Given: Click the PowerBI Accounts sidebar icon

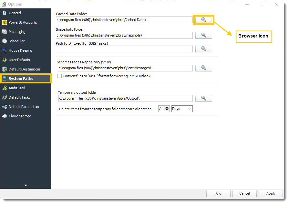Looking at the screenshot, I should pos(5,22).
